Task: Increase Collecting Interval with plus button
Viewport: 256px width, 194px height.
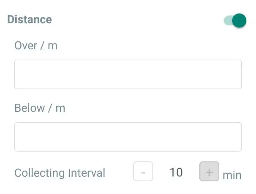Action: (209, 172)
